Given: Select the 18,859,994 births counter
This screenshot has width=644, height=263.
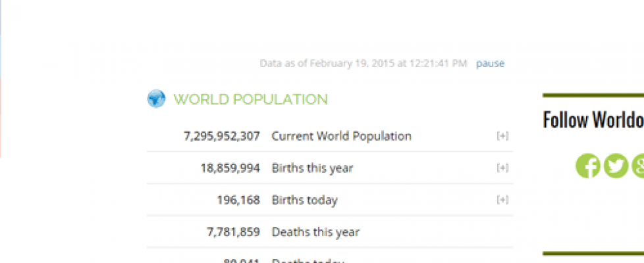Looking at the screenshot, I should coord(230,168).
